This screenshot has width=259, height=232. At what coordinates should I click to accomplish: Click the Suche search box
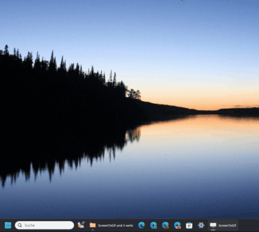[x=44, y=226]
